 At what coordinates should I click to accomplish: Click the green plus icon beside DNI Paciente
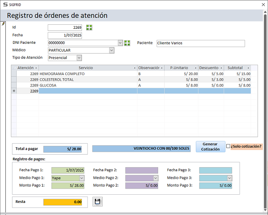click(x=127, y=43)
